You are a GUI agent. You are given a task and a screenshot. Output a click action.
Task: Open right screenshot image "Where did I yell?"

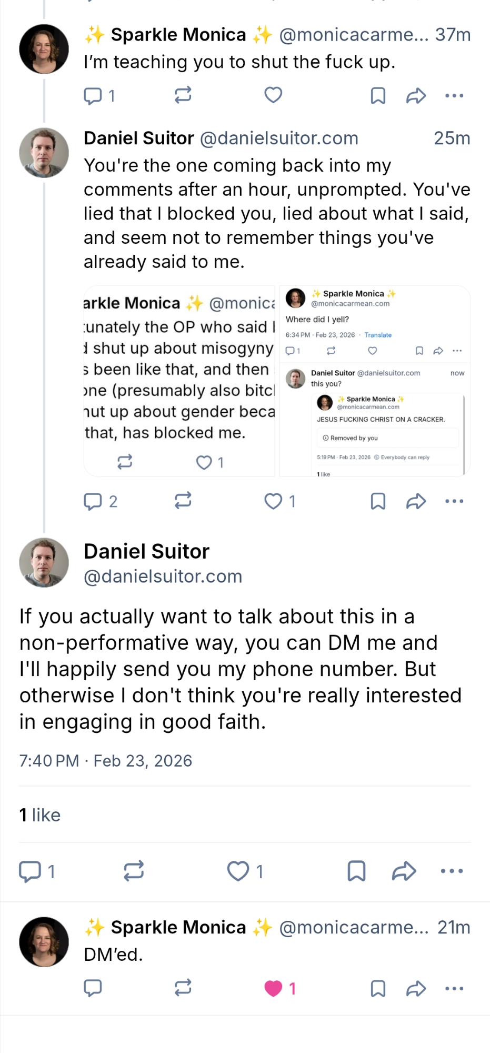coord(375,379)
